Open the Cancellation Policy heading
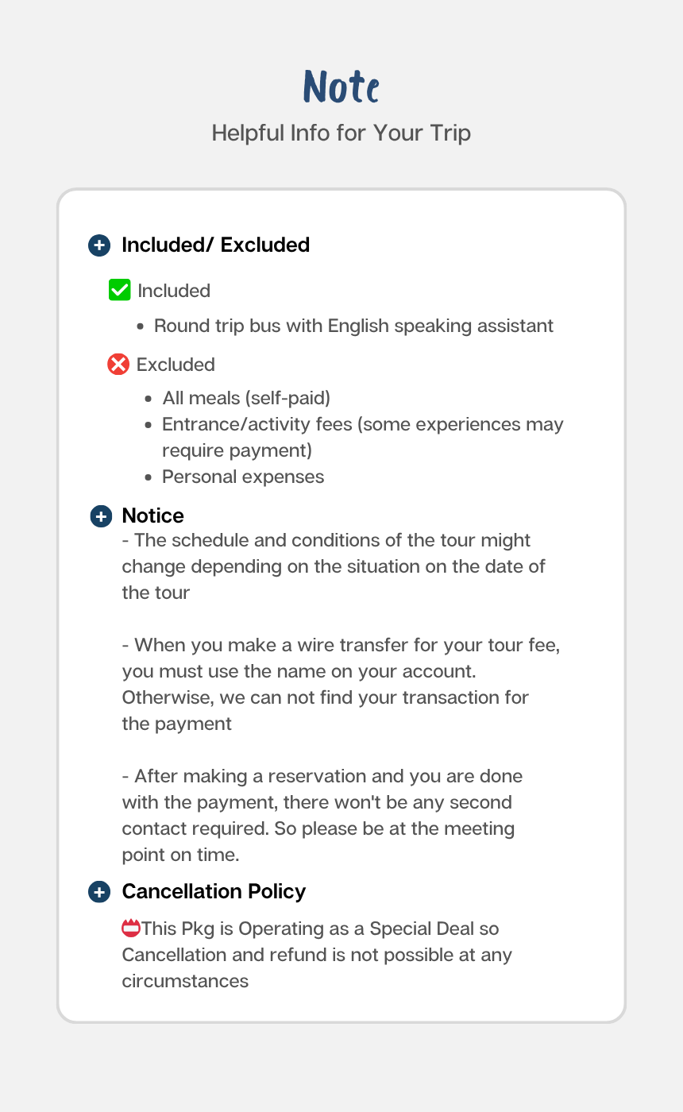 point(214,891)
